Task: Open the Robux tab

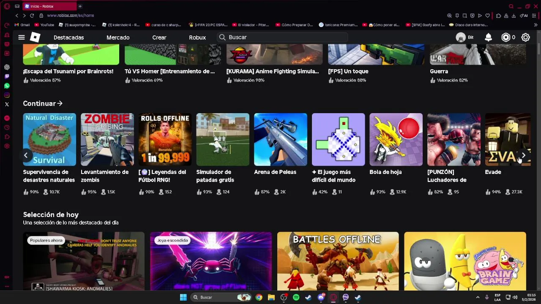Action: [x=197, y=38]
